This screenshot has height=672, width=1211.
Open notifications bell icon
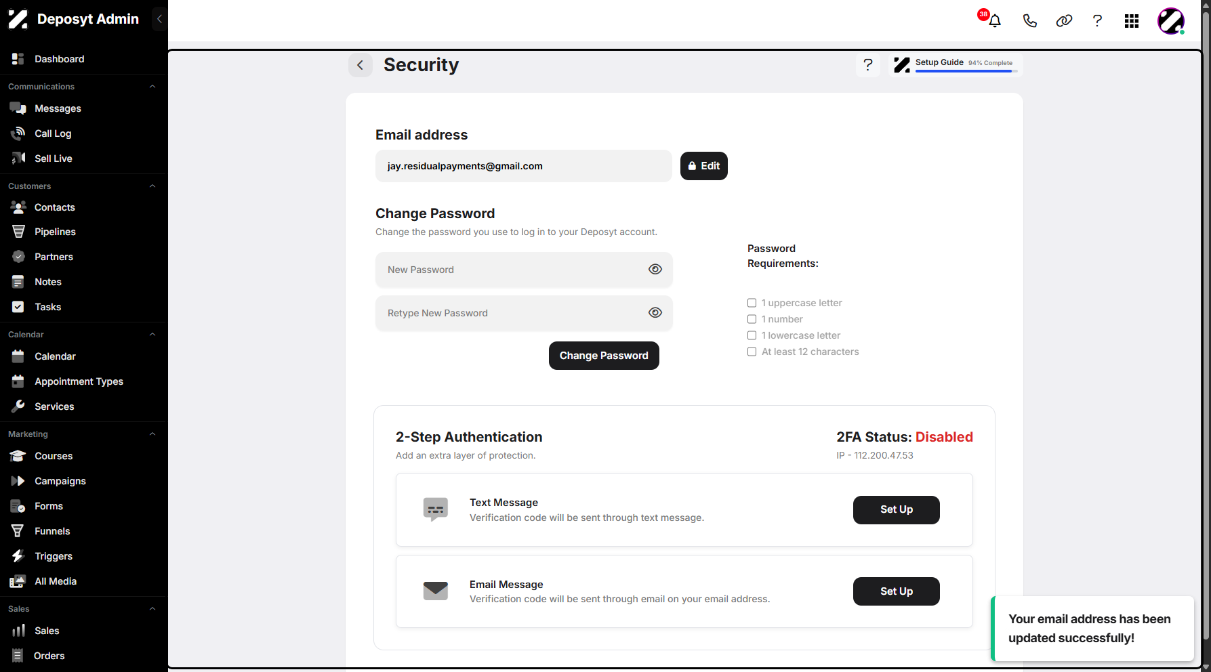(x=994, y=21)
